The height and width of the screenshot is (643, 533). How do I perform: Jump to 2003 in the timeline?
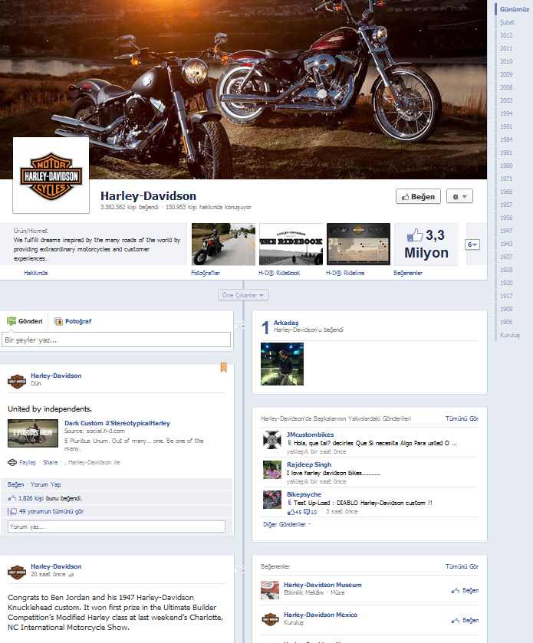506,100
